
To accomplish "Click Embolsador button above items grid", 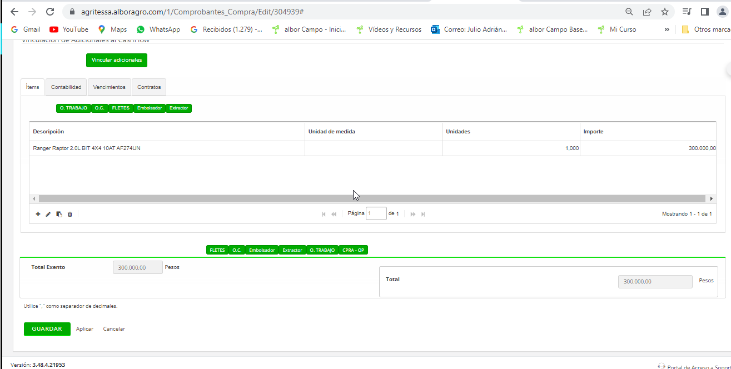I will pos(150,108).
